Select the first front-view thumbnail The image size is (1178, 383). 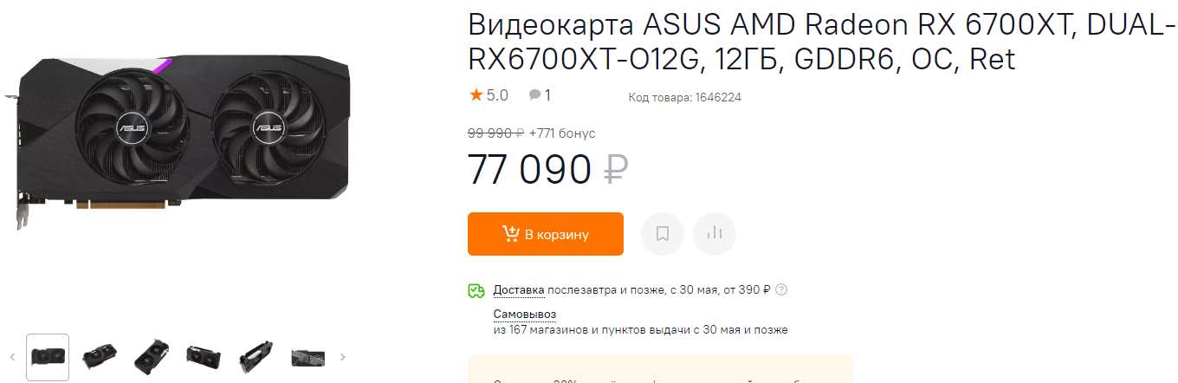pyautogui.click(x=48, y=356)
